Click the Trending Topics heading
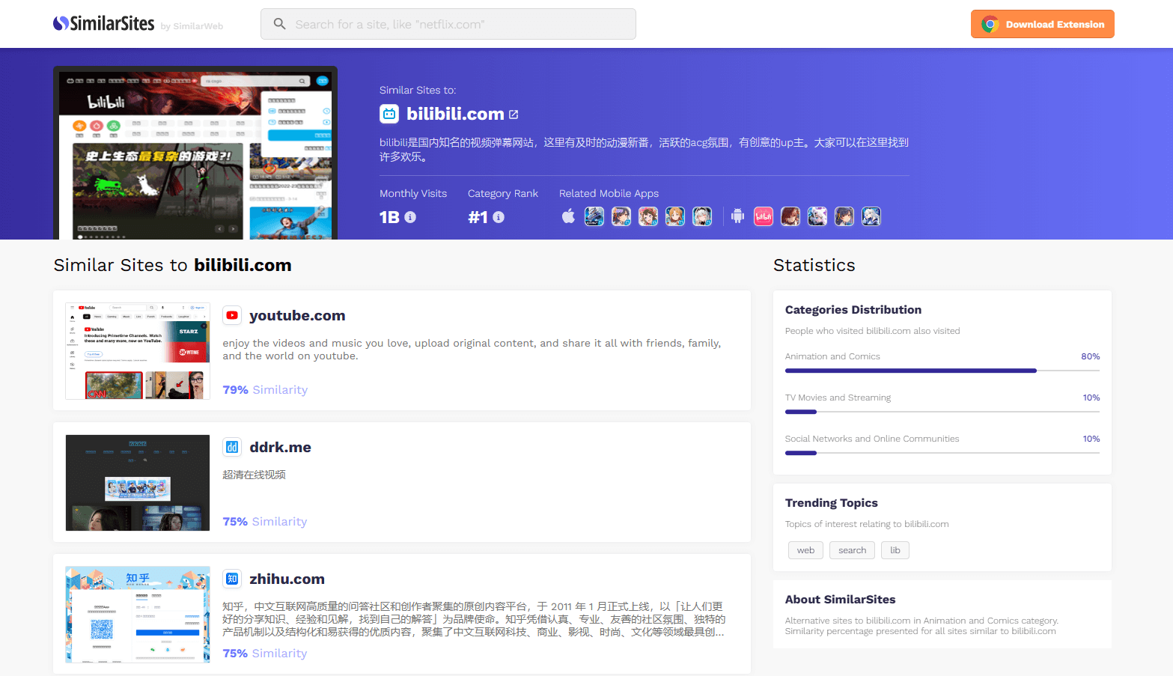This screenshot has height=676, width=1173. [x=832, y=503]
